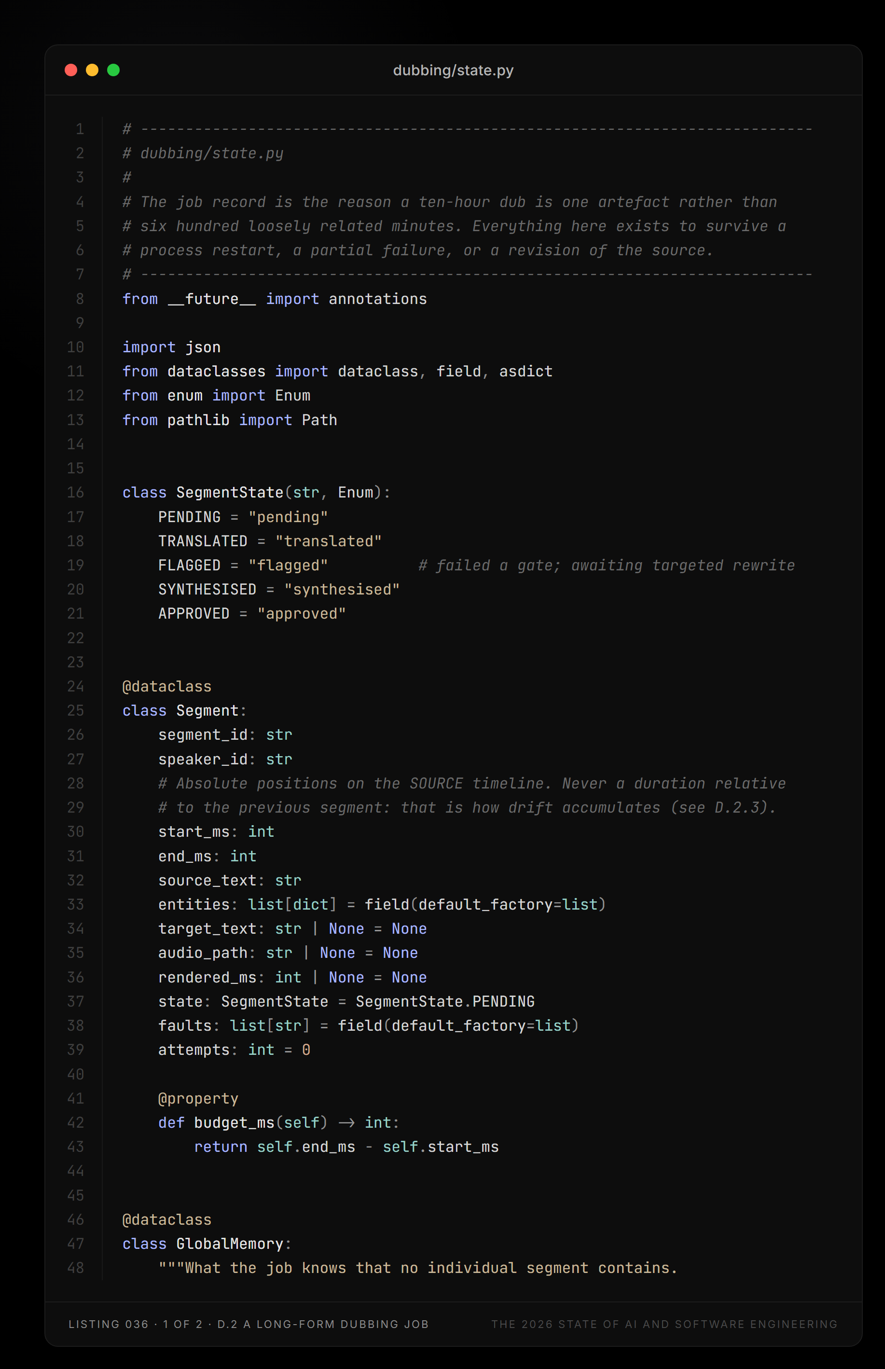
Task: Click the 'class SegmentState(str, Enum):' definition
Action: (256, 493)
